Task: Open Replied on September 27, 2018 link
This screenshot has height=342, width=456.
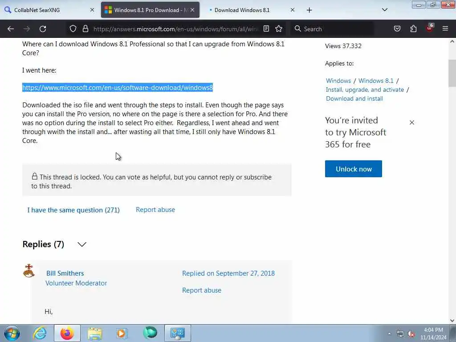Action: (228, 273)
